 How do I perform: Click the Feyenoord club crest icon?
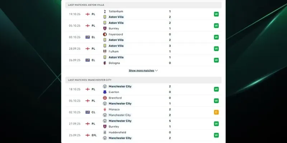click(x=105, y=34)
